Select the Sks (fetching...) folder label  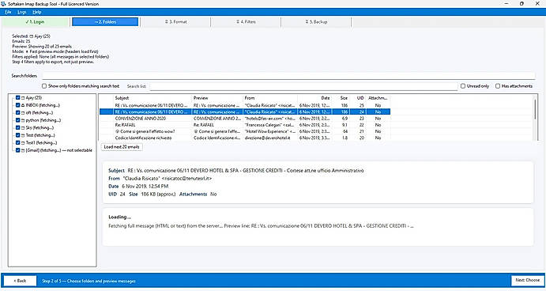[x=40, y=128]
